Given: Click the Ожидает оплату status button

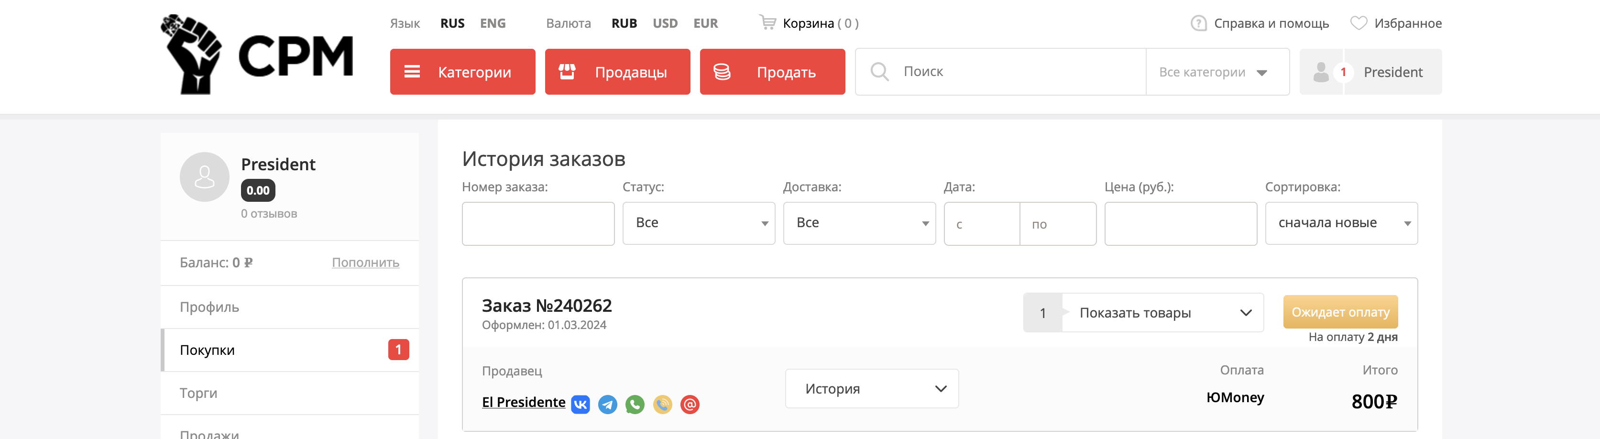Looking at the screenshot, I should (1340, 312).
